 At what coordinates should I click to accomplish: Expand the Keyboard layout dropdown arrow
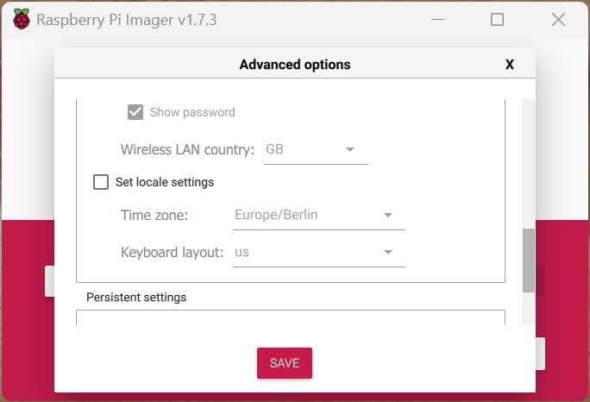coord(388,252)
